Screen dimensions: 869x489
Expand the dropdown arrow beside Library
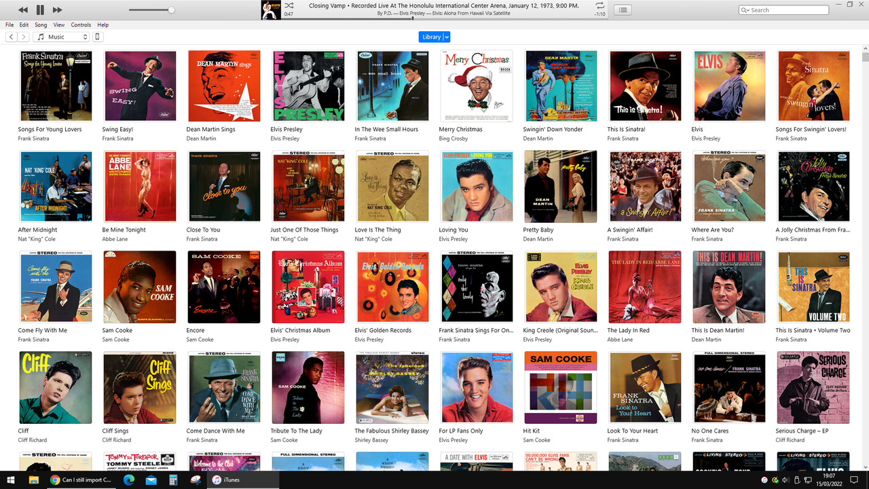[x=447, y=37]
